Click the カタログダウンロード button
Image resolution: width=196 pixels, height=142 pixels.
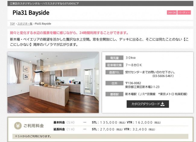coord(148,104)
